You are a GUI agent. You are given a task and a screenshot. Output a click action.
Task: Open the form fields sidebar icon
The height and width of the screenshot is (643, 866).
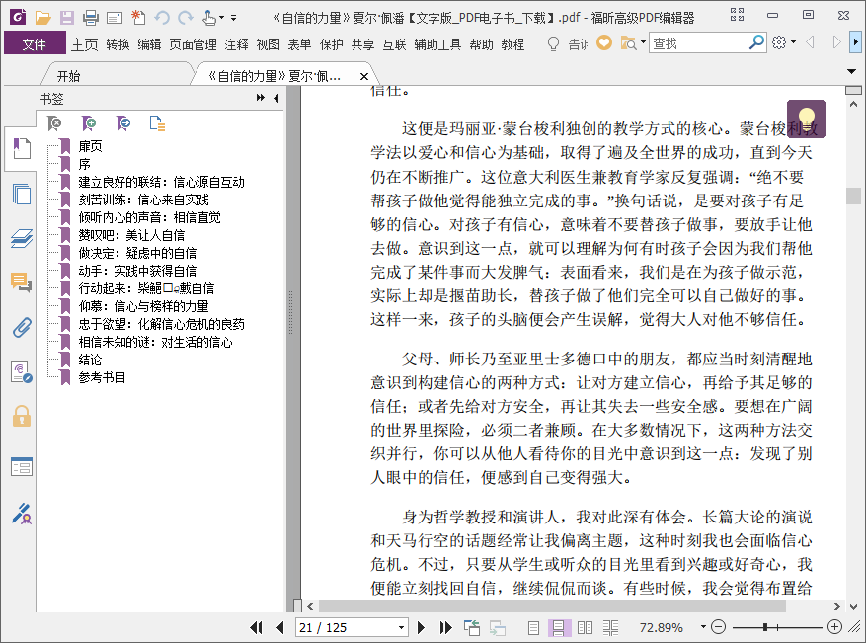pyautogui.click(x=22, y=467)
